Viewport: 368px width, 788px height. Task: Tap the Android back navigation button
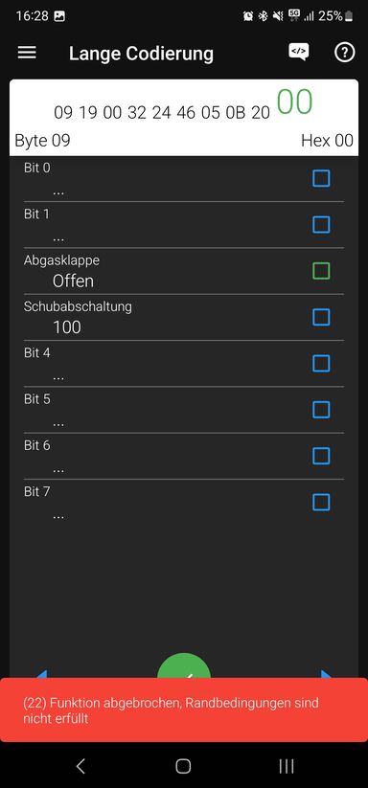[x=80, y=766]
